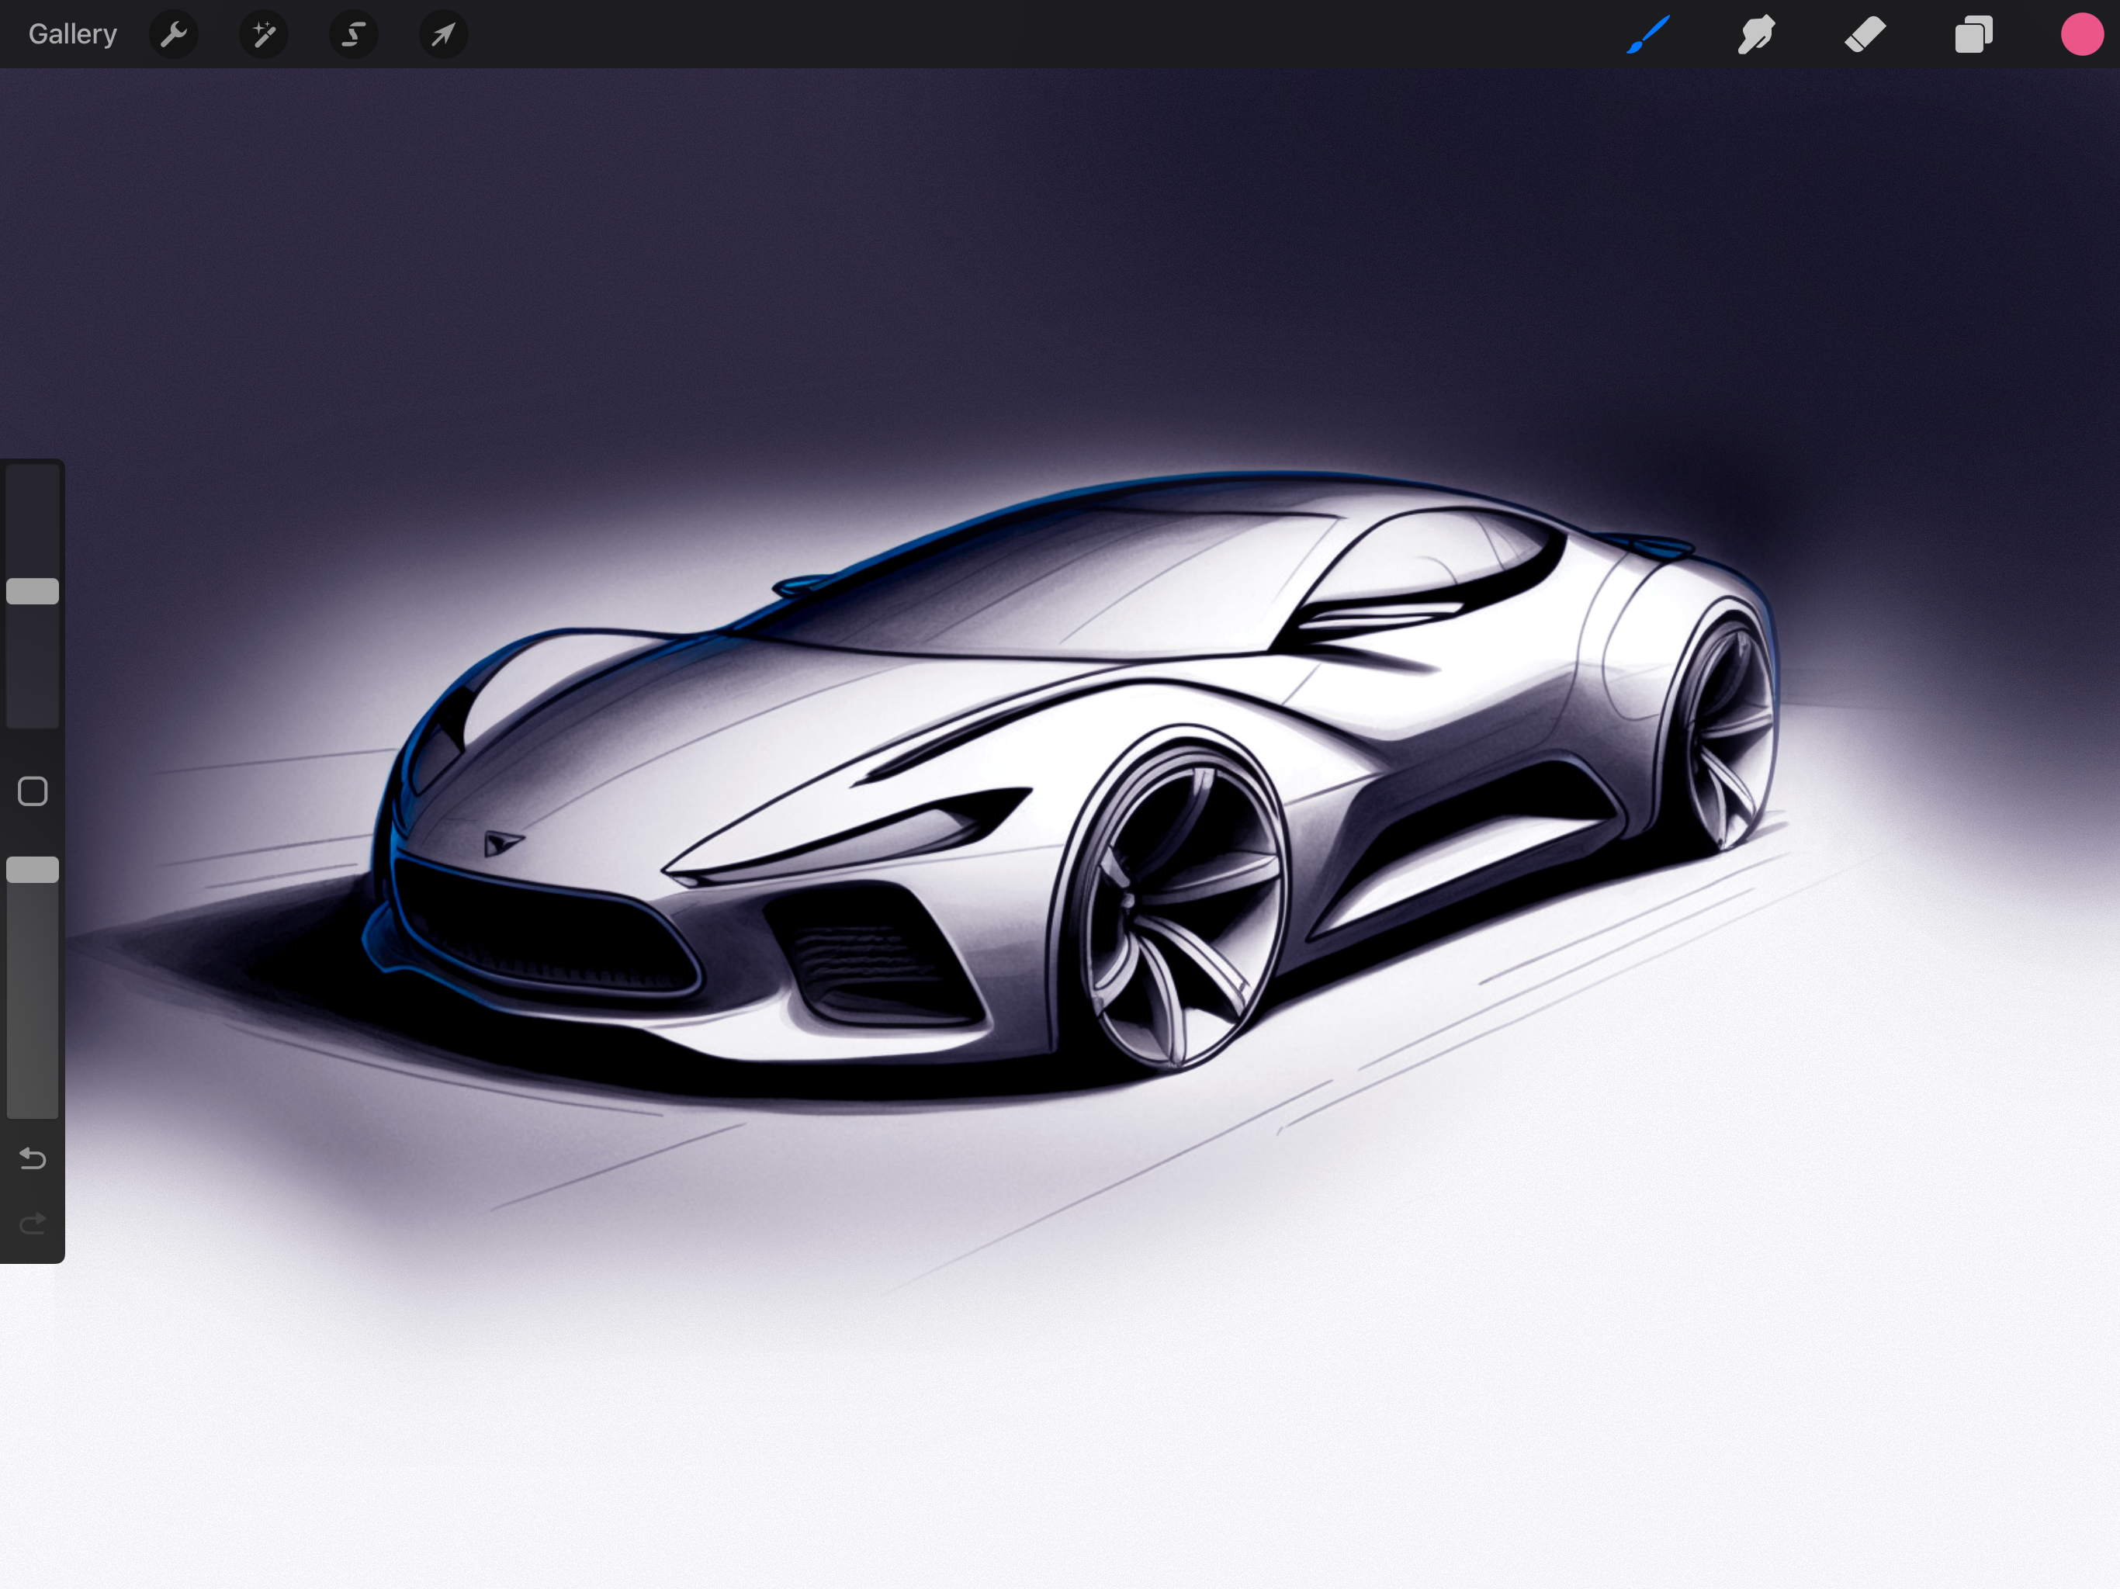Switch to the Smudge tool
The height and width of the screenshot is (1589, 2120).
pyautogui.click(x=1756, y=33)
